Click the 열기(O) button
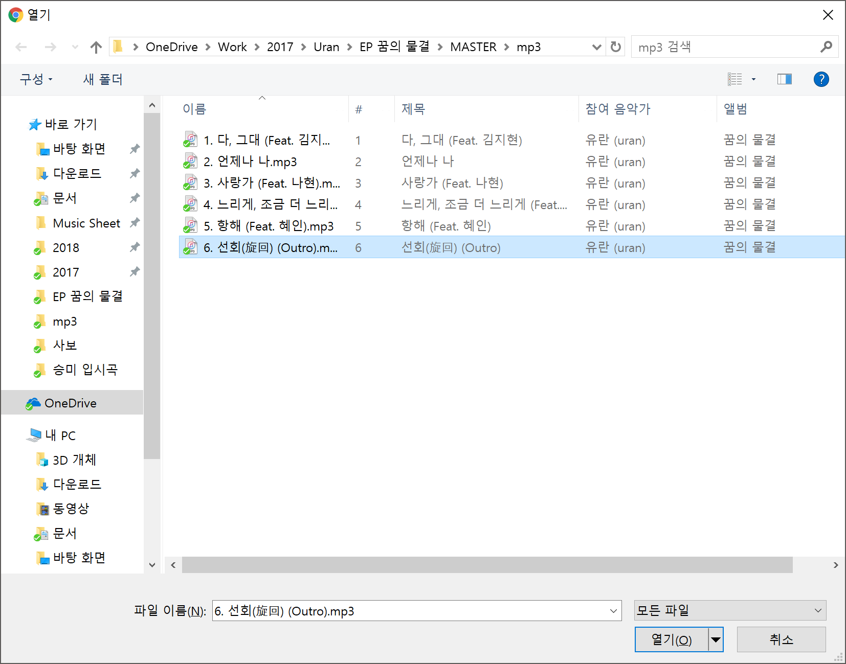This screenshot has width=846, height=664. pos(672,639)
